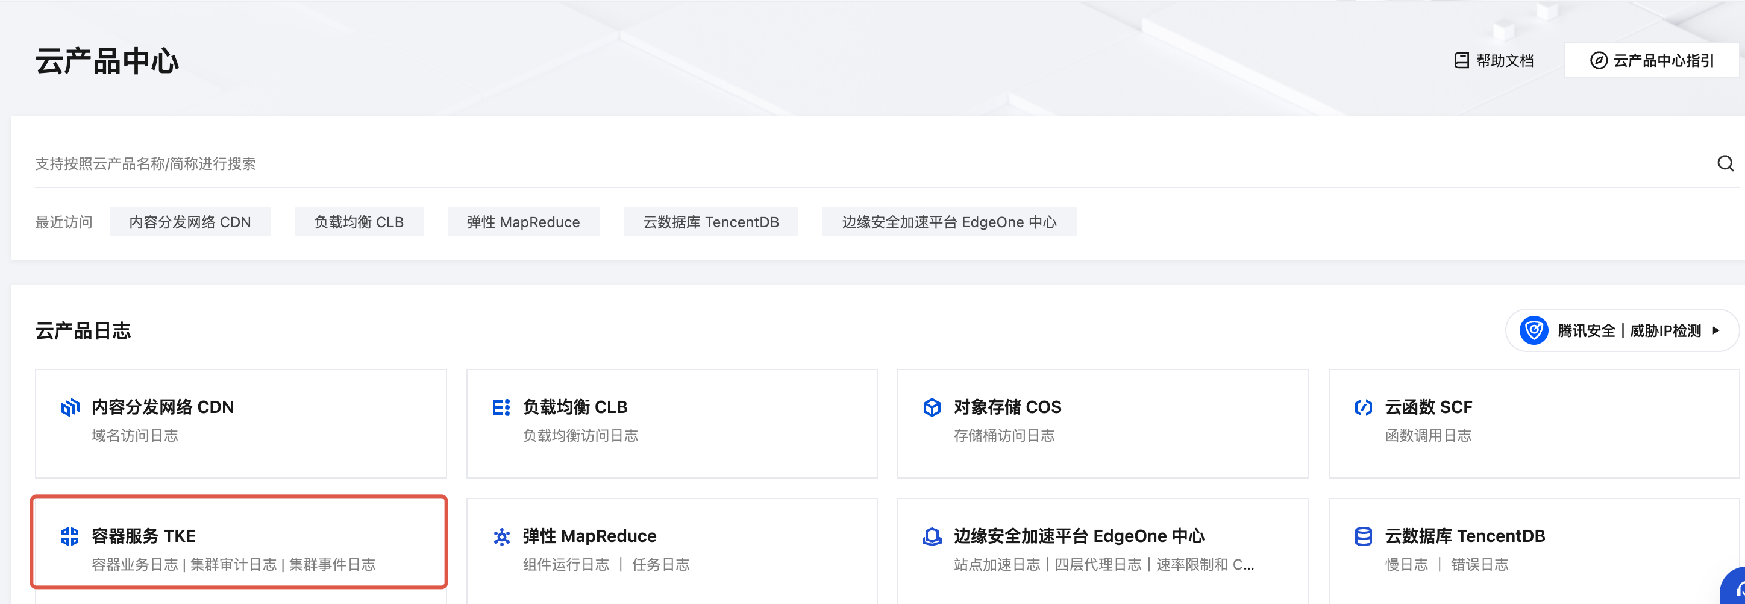Click 错误日志 under TencentDB

(1479, 565)
